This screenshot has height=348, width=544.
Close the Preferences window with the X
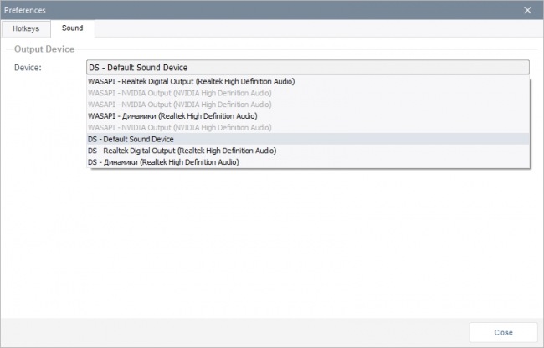tap(527, 10)
